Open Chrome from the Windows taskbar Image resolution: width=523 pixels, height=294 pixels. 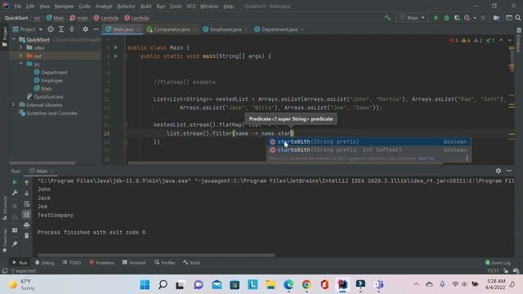click(x=306, y=285)
